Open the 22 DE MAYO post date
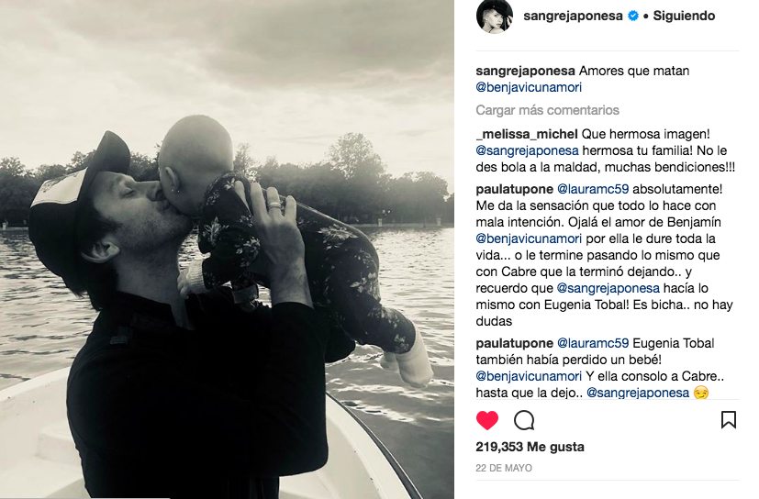The width and height of the screenshot is (759, 499). click(504, 468)
